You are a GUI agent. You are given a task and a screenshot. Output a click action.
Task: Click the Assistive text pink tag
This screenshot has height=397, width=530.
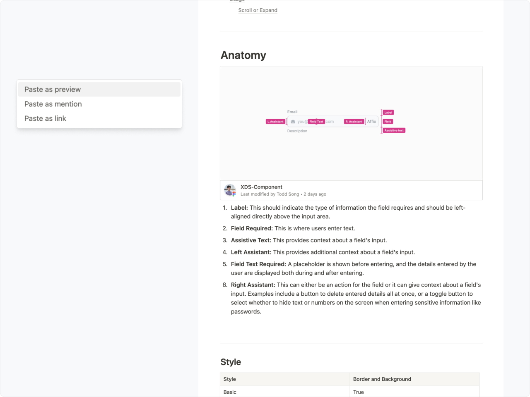tap(394, 130)
